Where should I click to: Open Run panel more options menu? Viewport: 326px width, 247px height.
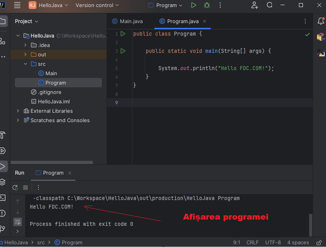[x=38, y=188]
